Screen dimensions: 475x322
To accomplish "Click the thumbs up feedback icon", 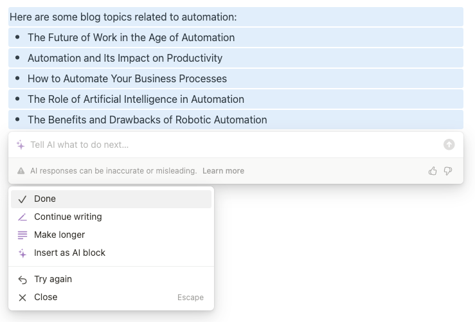I will [x=433, y=171].
